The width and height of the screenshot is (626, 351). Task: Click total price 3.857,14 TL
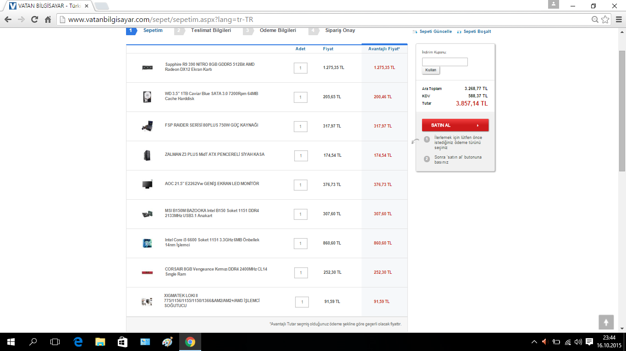point(472,104)
